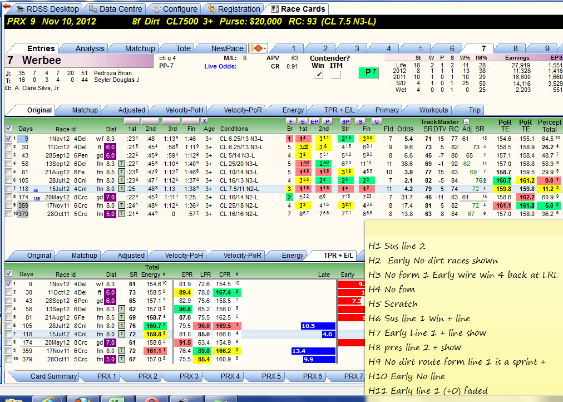Click the red back arrow icon
Screen dimensions: 563x402
tap(7, 6)
